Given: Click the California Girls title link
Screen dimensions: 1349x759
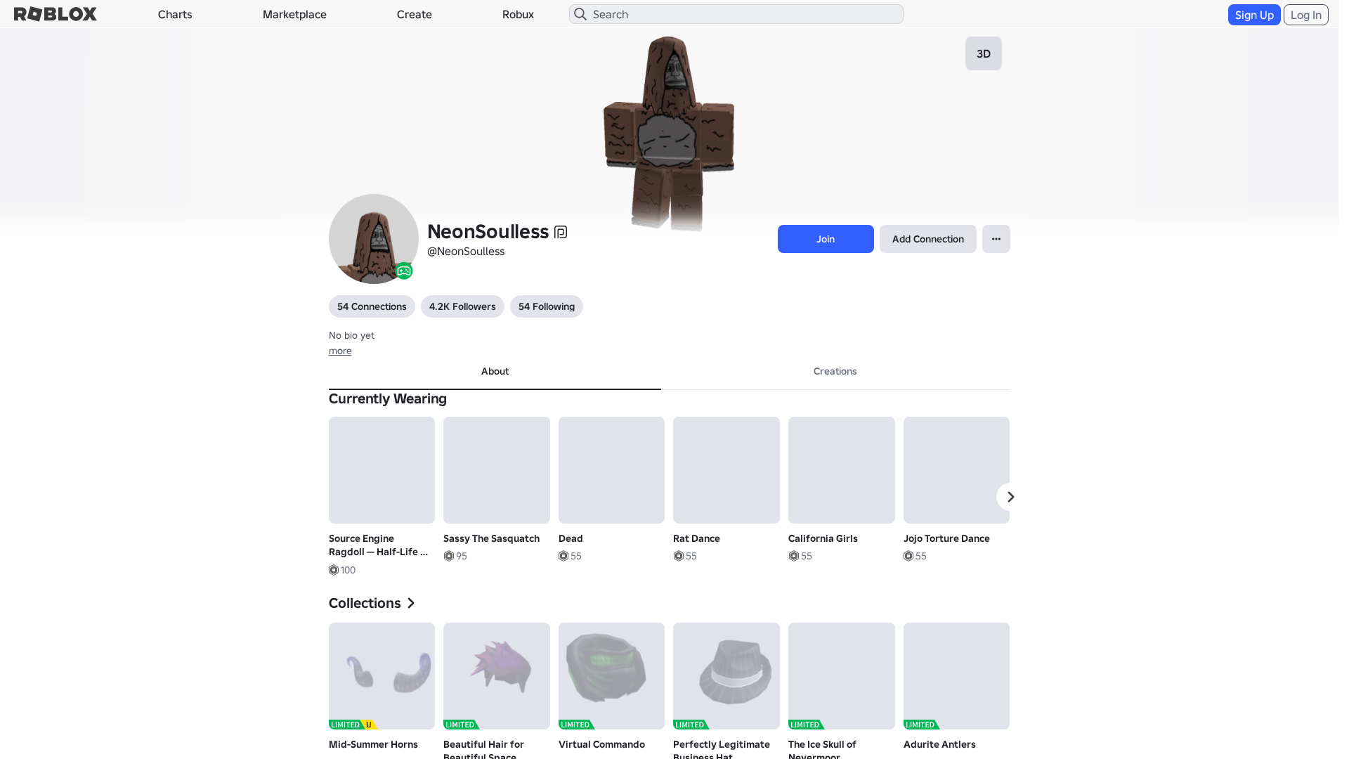Looking at the screenshot, I should click(823, 538).
